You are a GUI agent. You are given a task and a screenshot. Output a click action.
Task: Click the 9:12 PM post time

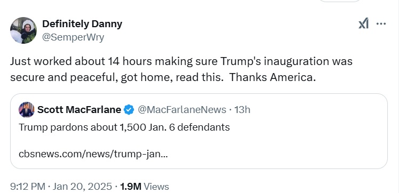pyautogui.click(x=28, y=187)
